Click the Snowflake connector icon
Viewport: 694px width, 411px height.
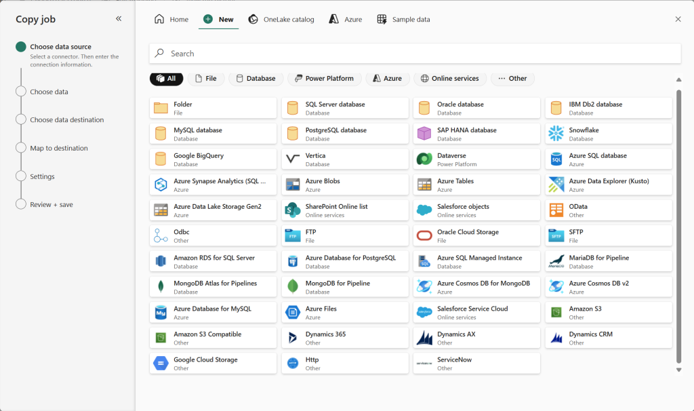tap(556, 134)
